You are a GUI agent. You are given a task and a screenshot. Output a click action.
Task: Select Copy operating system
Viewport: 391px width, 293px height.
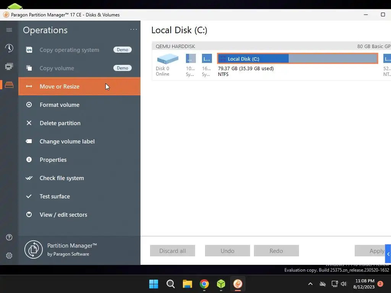tap(79, 50)
